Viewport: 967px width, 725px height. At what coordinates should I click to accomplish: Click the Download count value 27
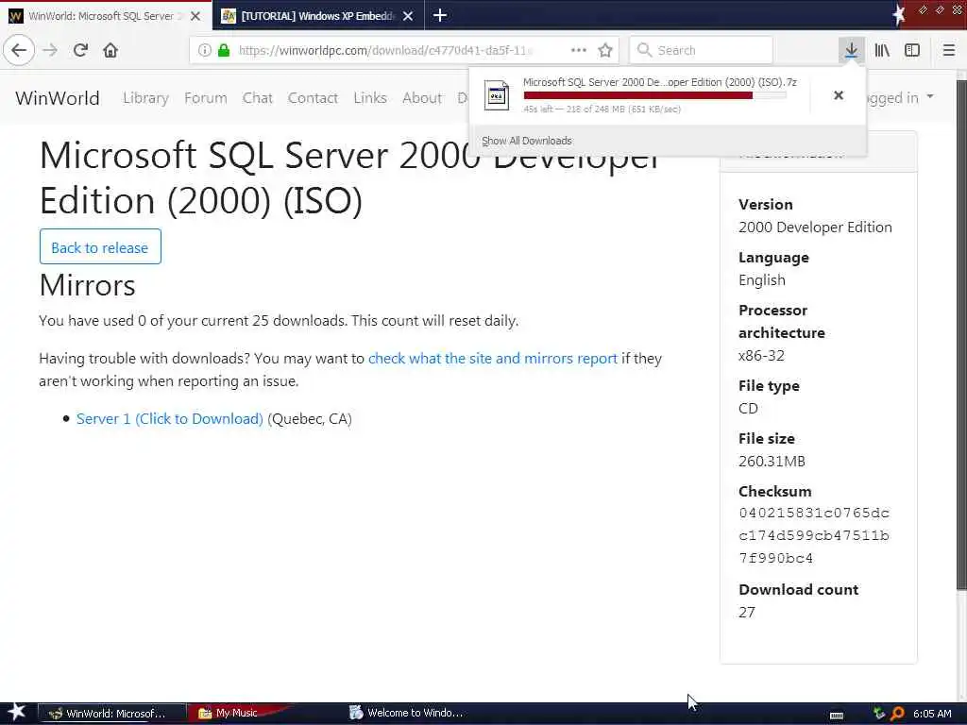point(746,612)
